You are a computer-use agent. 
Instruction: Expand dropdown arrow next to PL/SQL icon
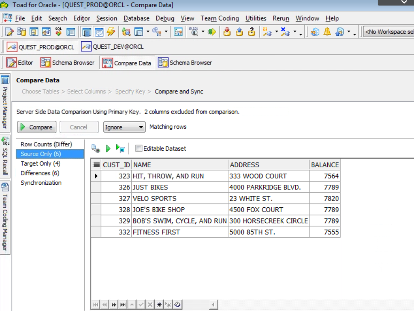[x=203, y=32]
